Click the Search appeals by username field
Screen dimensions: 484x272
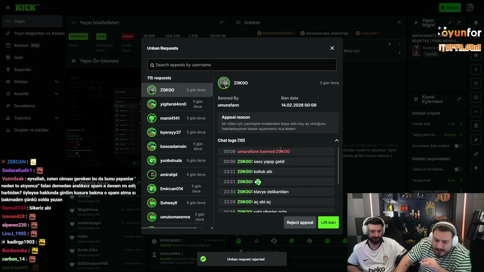(x=242, y=65)
